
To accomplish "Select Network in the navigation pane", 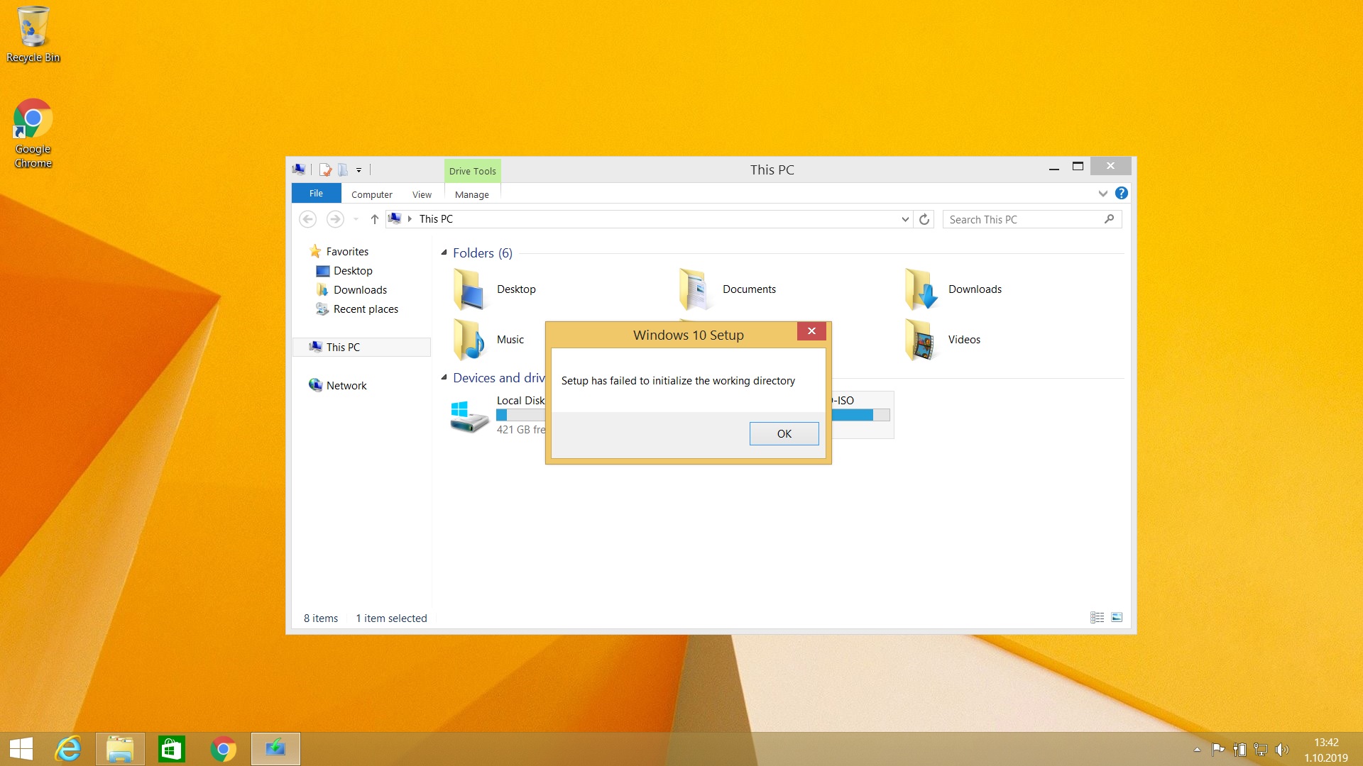I will [346, 386].
